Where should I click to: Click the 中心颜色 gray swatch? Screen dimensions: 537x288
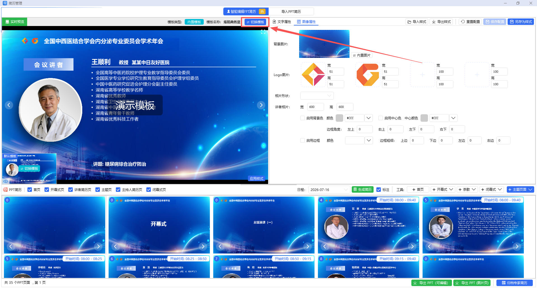(424, 118)
